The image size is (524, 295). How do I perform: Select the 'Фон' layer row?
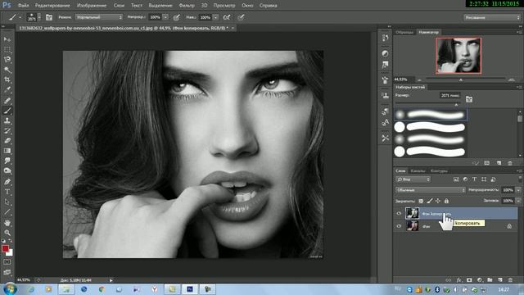point(456,226)
